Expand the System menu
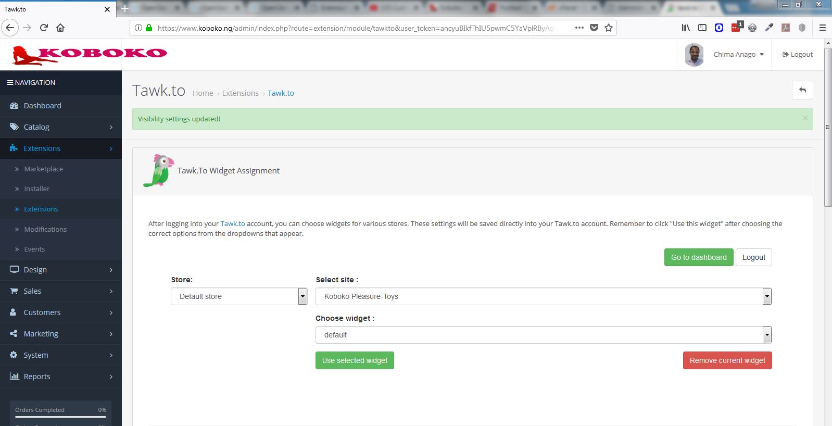This screenshot has width=832, height=426. (x=61, y=355)
